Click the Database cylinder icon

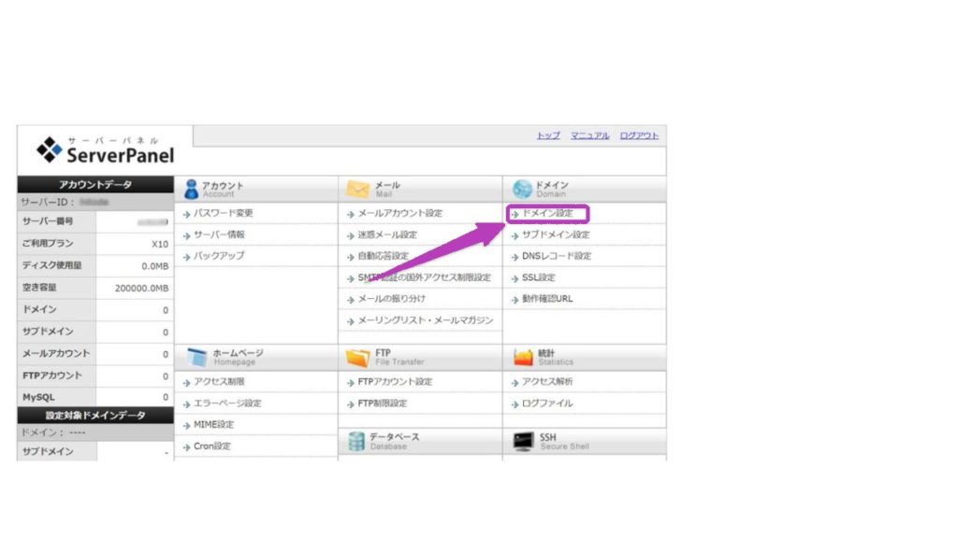click(356, 441)
